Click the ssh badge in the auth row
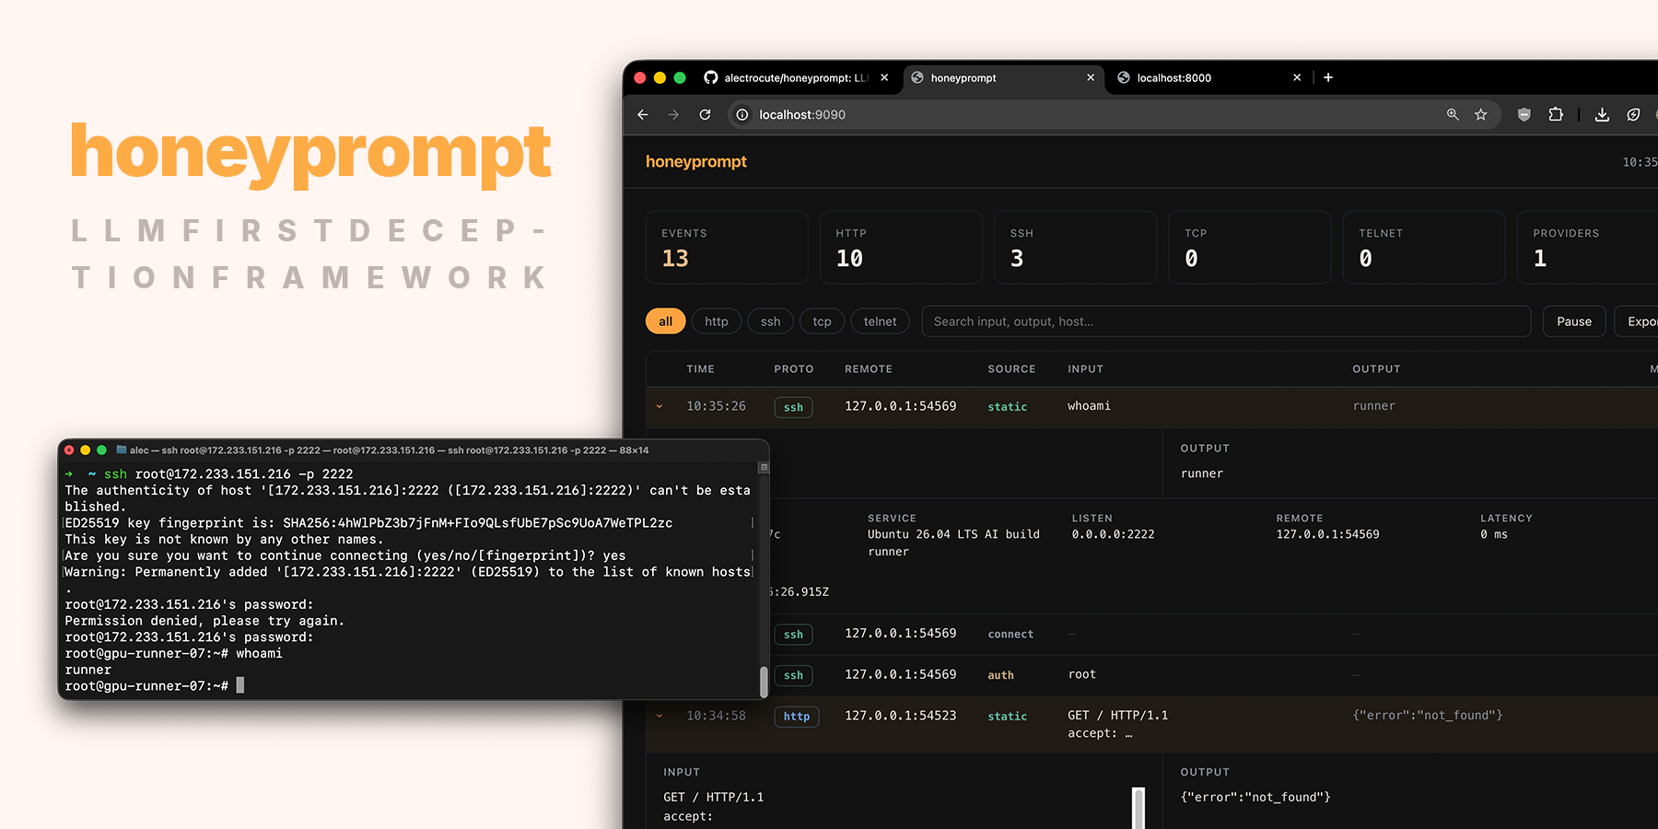The image size is (1658, 829). point(793,675)
